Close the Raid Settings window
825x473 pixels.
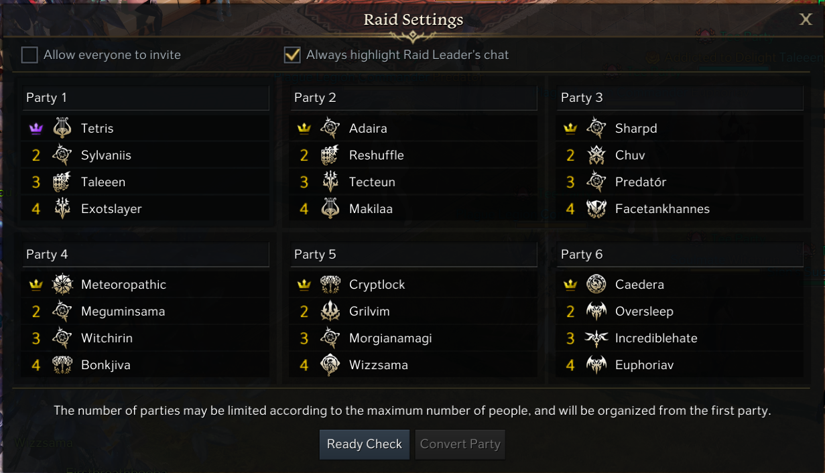coord(806,19)
